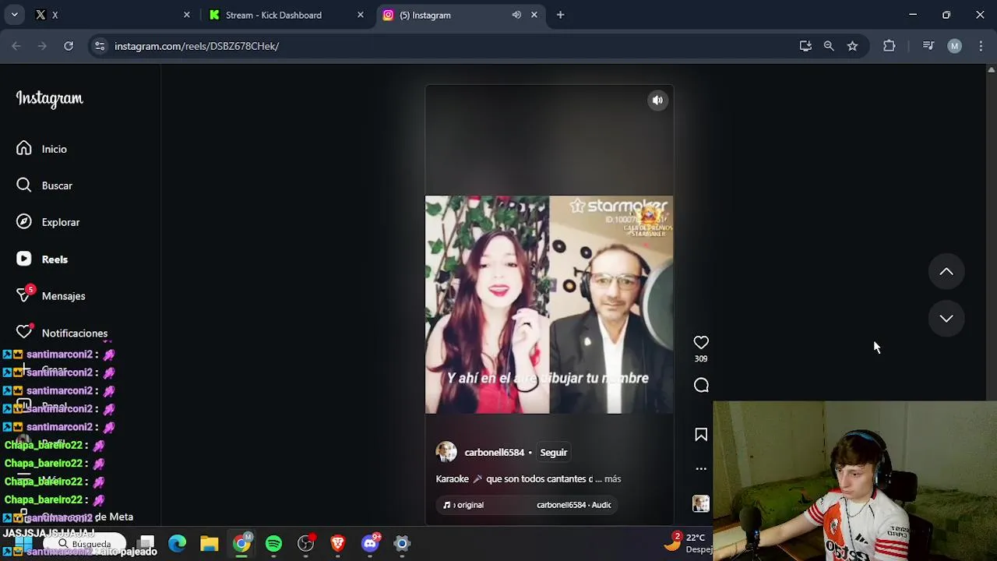Close the Kick Dashboard tab

click(360, 15)
